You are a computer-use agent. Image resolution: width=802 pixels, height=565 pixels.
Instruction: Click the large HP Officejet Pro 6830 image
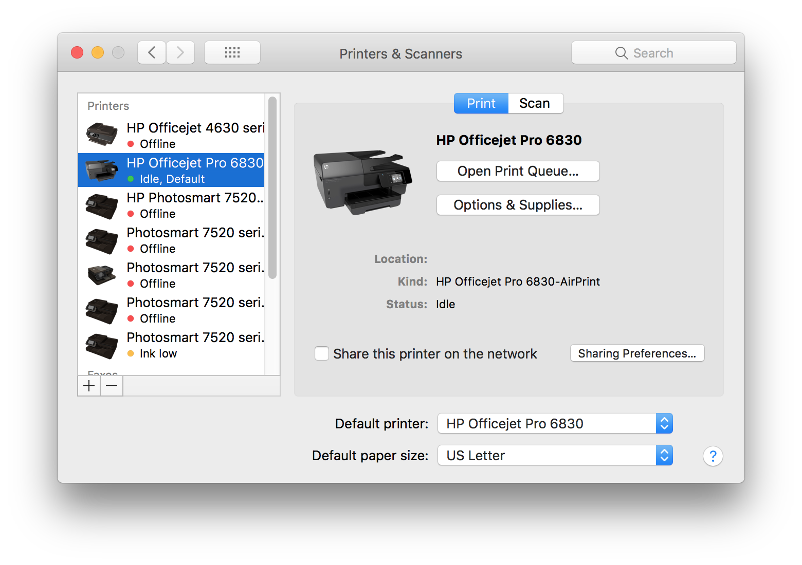(x=363, y=182)
